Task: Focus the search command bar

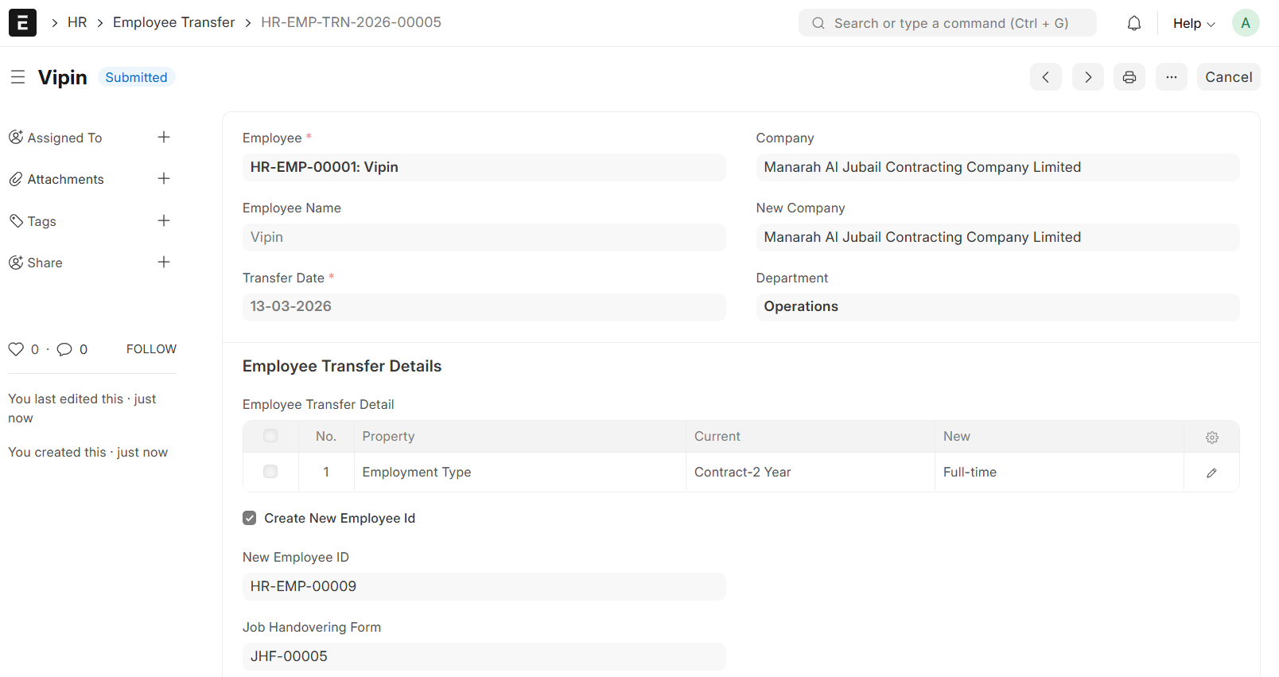Action: (x=947, y=23)
